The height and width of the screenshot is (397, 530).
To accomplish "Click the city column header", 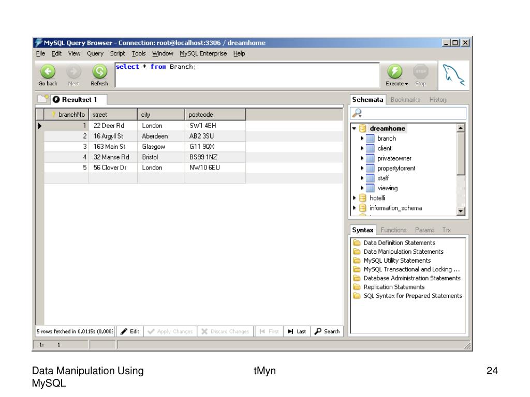I will click(161, 114).
